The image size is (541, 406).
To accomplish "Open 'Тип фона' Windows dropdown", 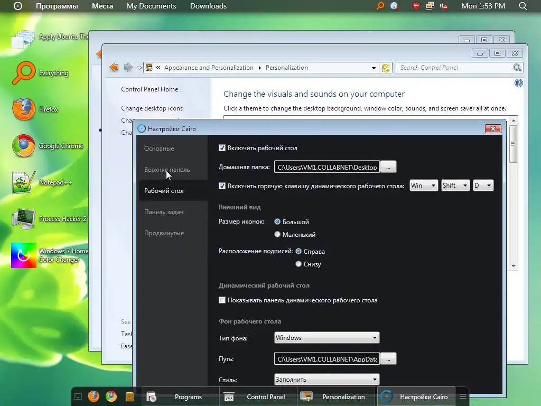I will click(327, 338).
